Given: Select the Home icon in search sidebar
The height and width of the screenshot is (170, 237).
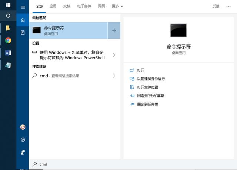Looking at the screenshot, I should (x=23, y=20).
